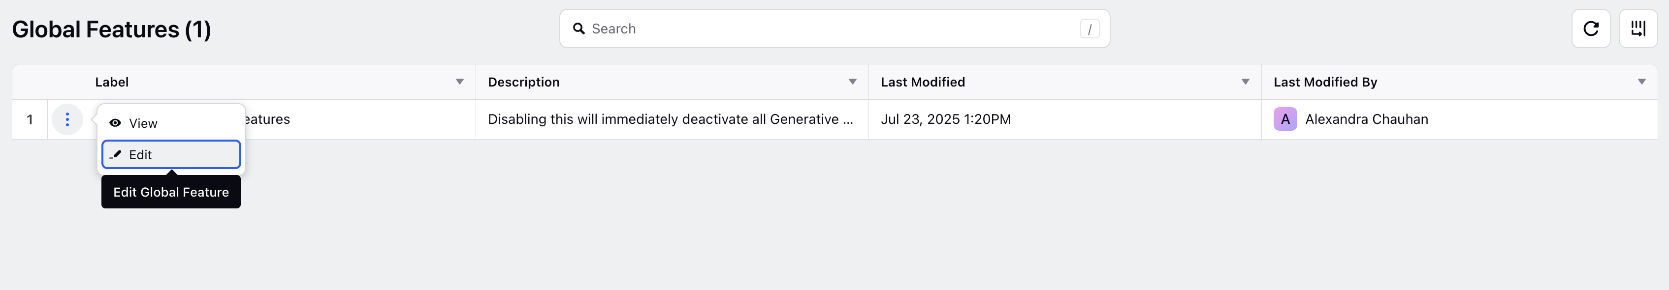Click the Last Modified By header text

point(1325,82)
